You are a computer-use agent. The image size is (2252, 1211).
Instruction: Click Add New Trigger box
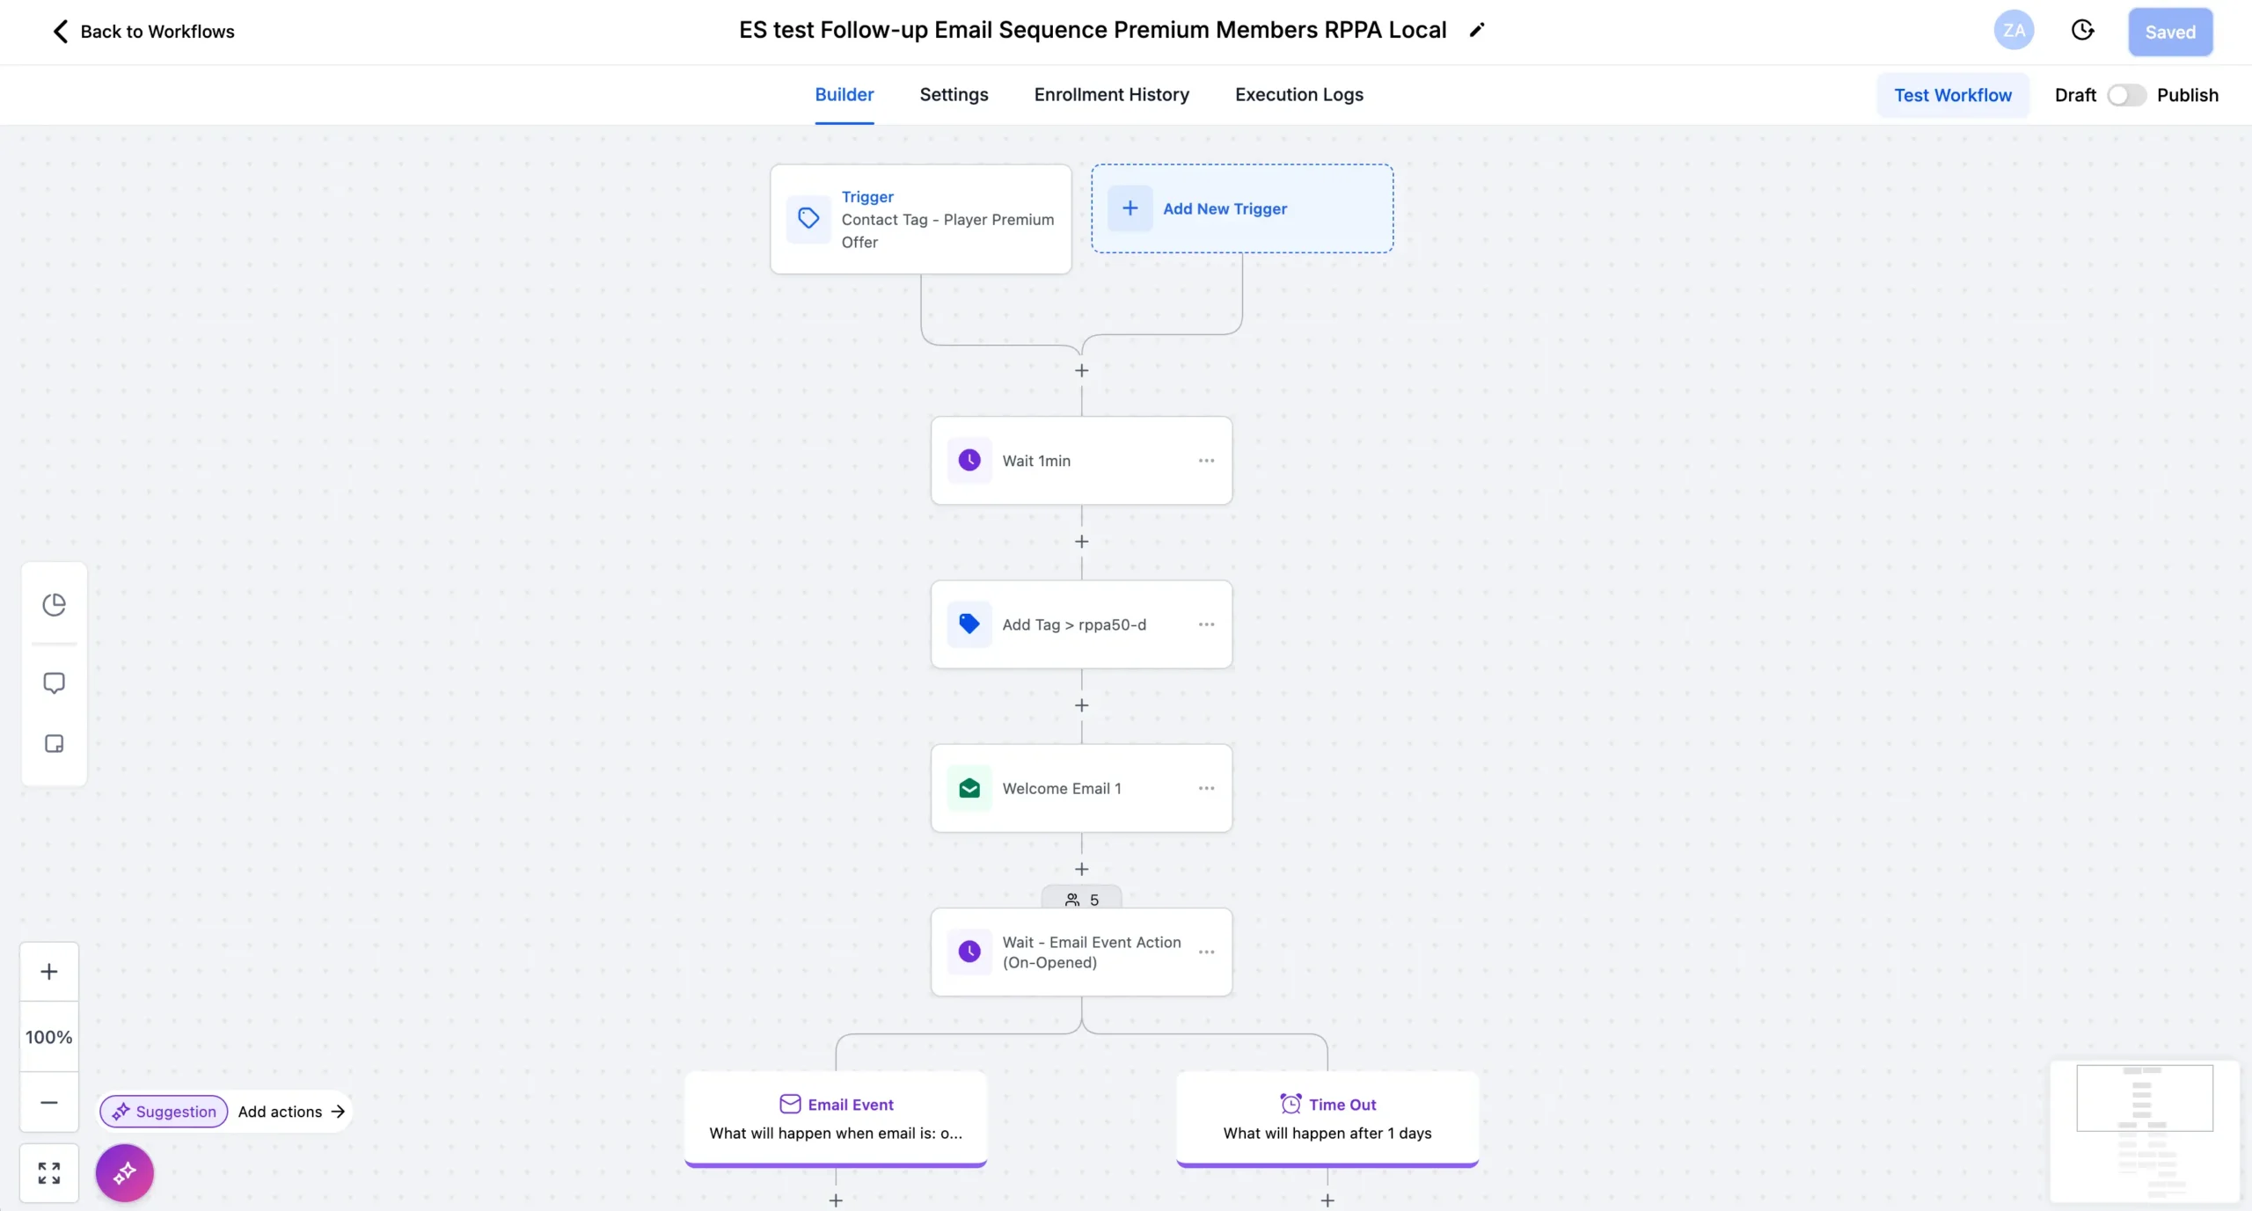click(1241, 208)
